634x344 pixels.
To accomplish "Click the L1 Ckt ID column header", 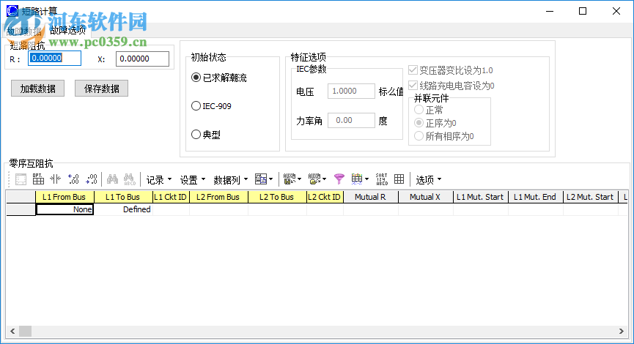I will click(171, 197).
